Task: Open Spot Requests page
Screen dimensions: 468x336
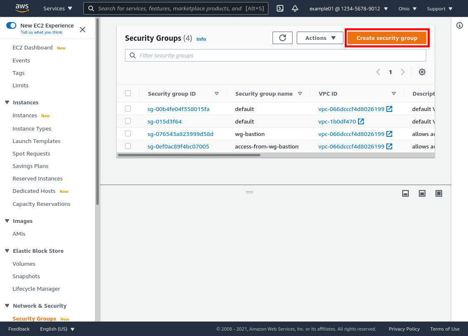Action: tap(31, 154)
